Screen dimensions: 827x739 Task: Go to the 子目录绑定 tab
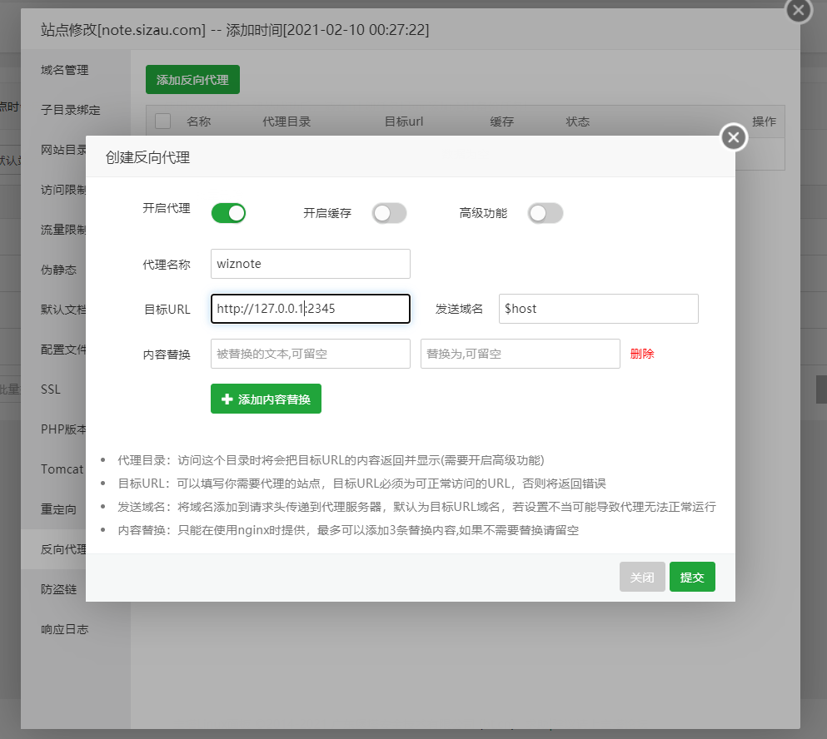pos(71,110)
